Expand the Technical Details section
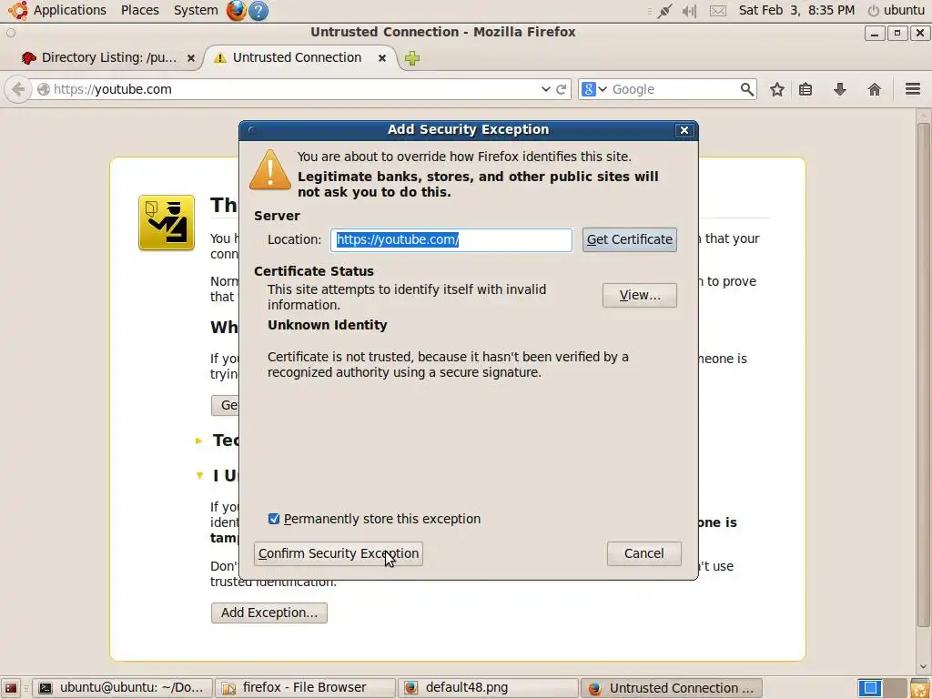This screenshot has width=932, height=699. coord(199,441)
